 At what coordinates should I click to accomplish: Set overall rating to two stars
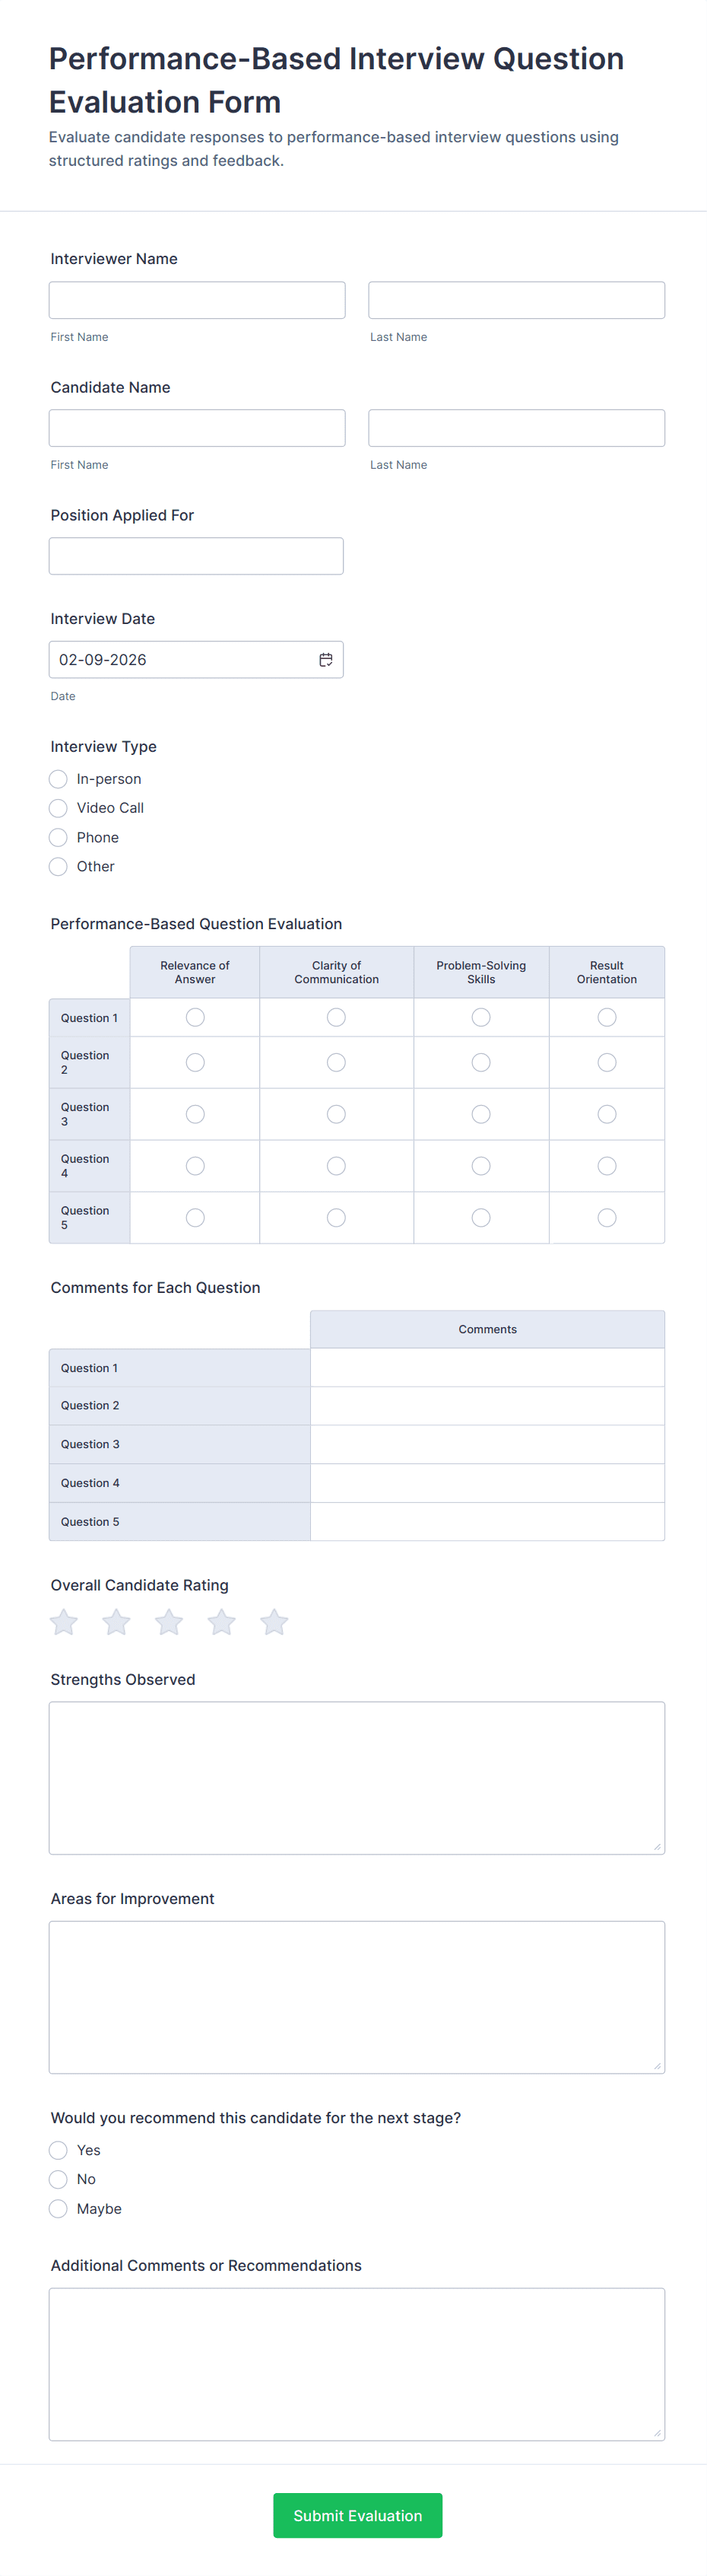pos(117,1622)
